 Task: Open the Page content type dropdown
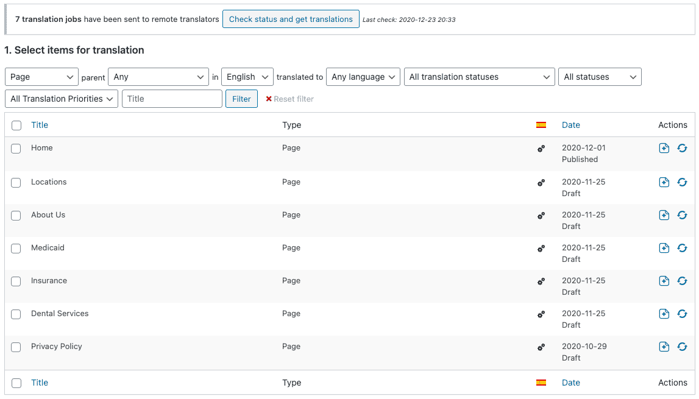tap(41, 77)
